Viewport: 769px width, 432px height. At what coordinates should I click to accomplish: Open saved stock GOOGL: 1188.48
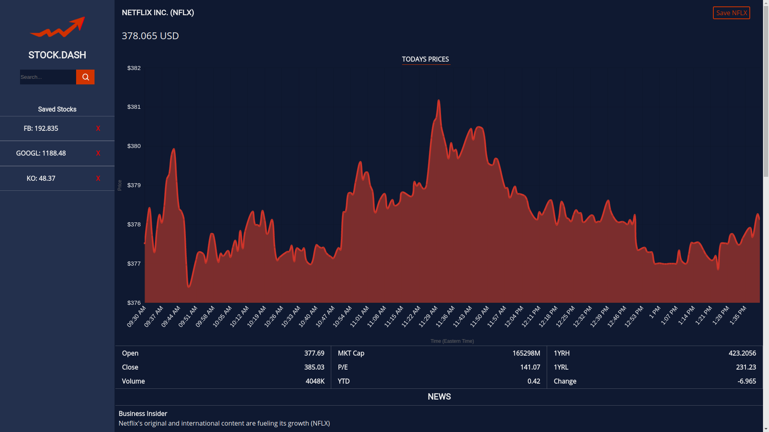click(x=41, y=153)
